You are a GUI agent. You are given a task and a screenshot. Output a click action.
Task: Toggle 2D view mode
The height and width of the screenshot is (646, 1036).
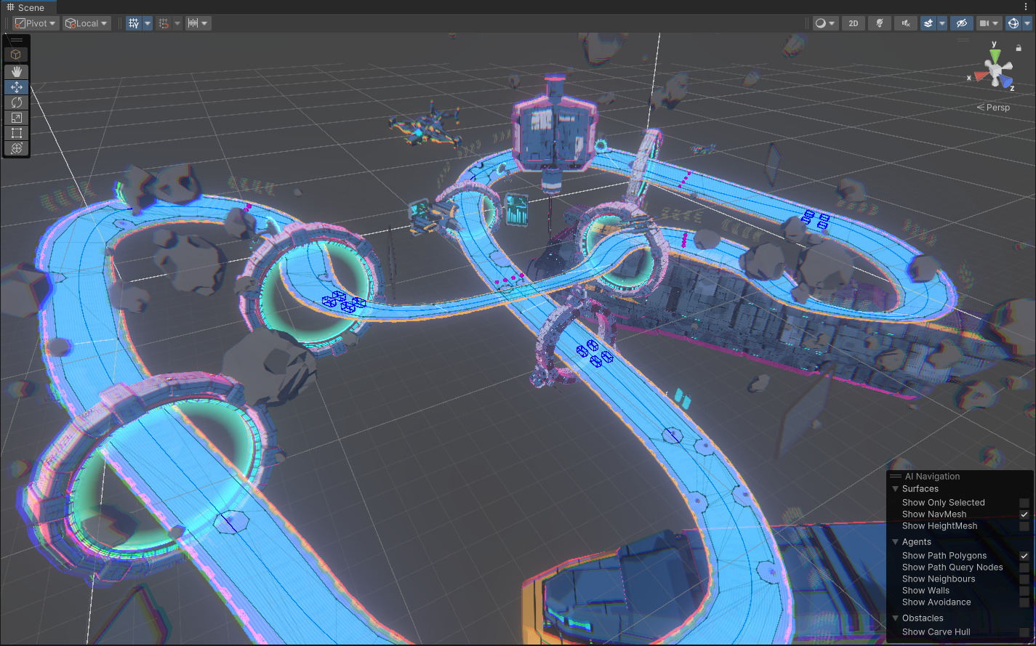pyautogui.click(x=853, y=23)
